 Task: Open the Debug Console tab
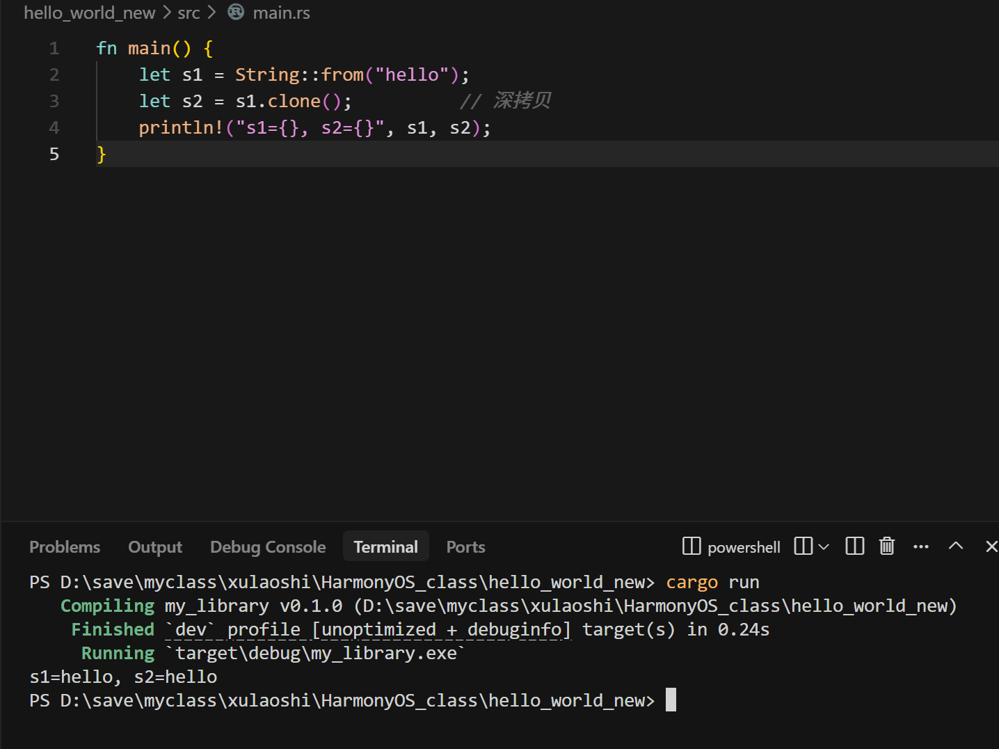(268, 547)
